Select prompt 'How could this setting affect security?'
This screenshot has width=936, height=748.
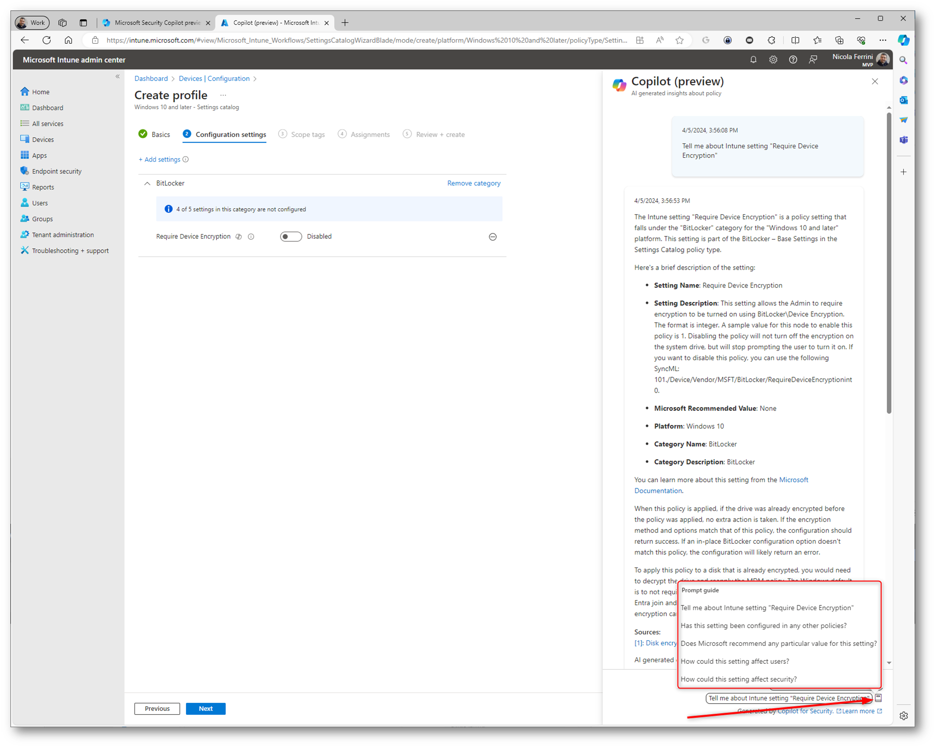click(x=739, y=679)
